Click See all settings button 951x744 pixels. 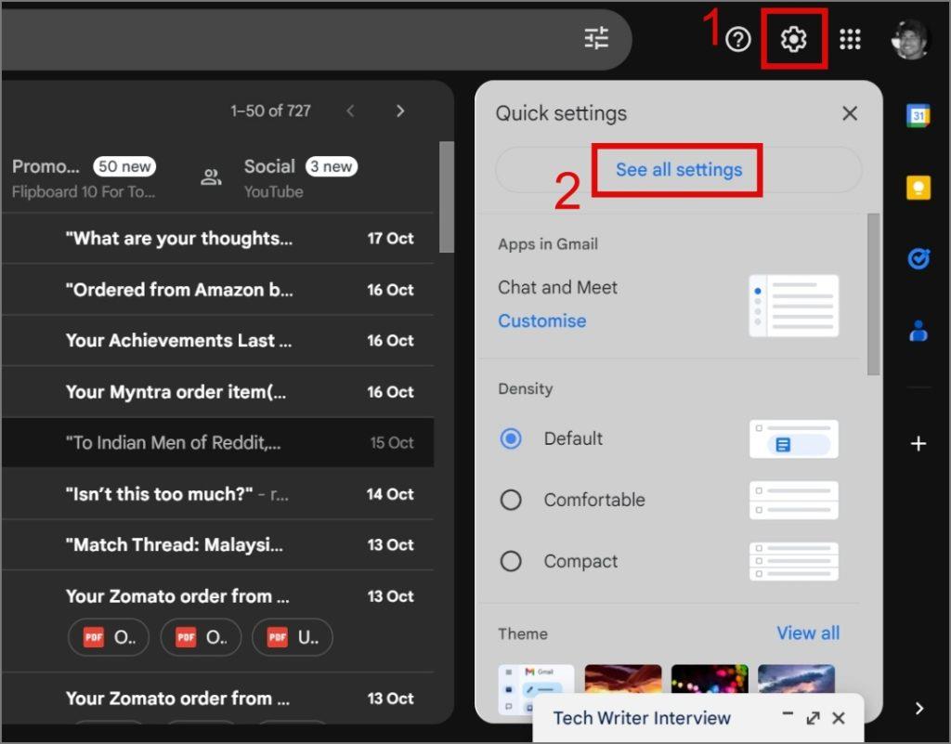(679, 170)
